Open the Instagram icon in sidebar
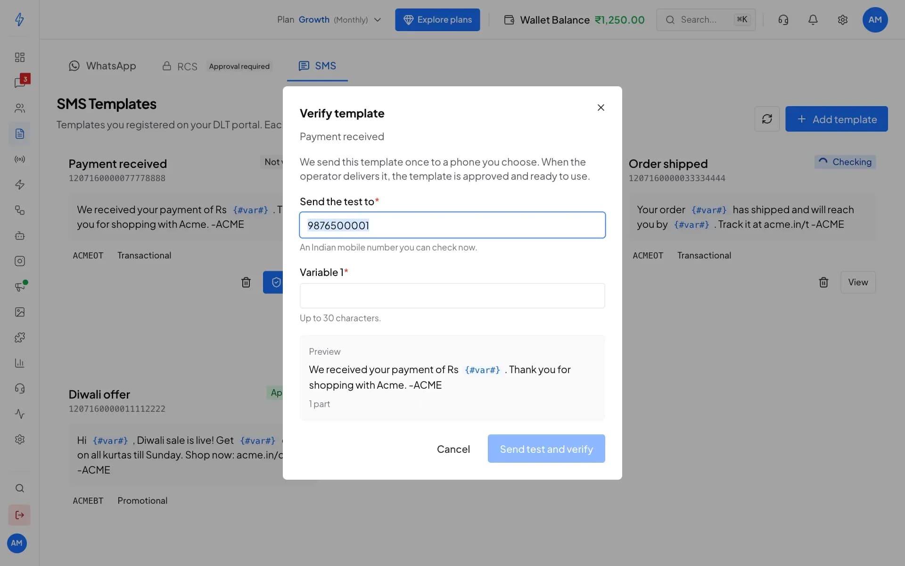The width and height of the screenshot is (905, 566). click(x=19, y=261)
